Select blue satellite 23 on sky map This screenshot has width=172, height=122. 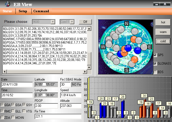pos(138,49)
